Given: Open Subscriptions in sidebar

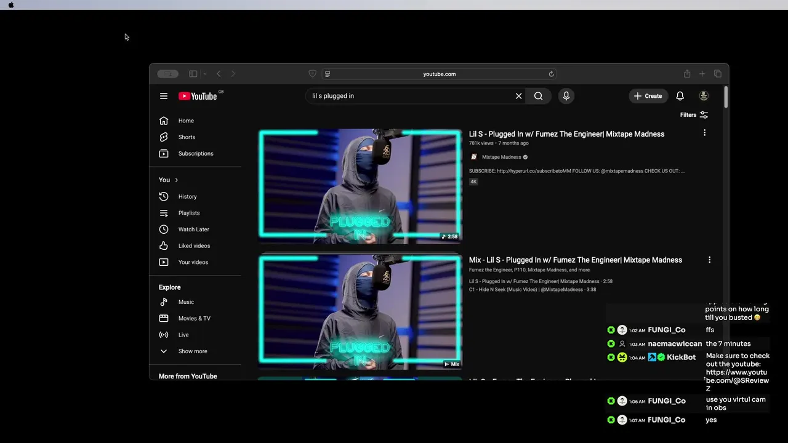Looking at the screenshot, I should (x=197, y=153).
